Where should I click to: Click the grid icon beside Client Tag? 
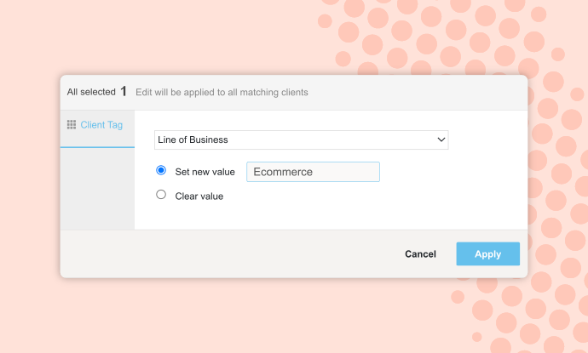coord(72,125)
